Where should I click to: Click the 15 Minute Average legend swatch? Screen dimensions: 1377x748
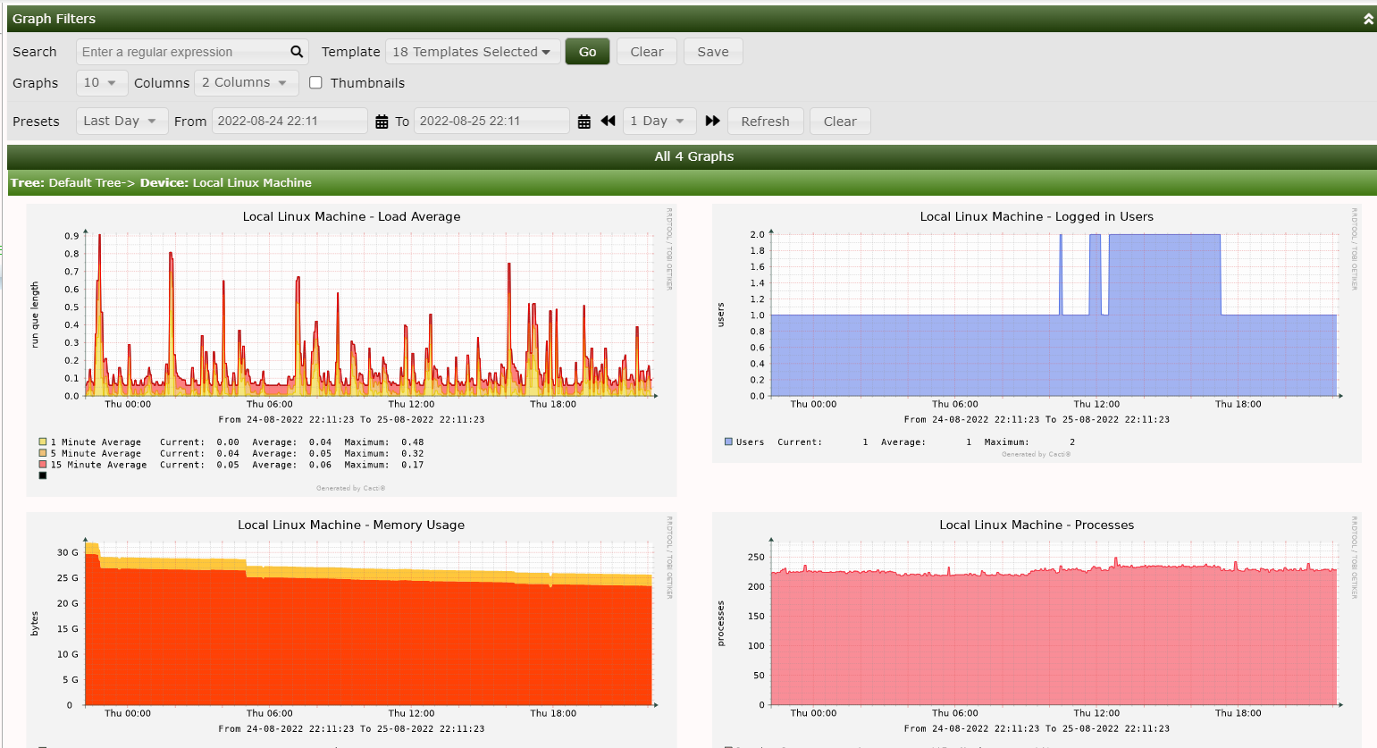tap(42, 465)
